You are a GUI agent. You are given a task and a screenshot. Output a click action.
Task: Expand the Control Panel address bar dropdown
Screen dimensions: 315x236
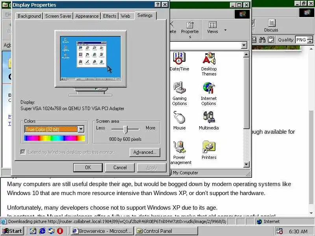[x=244, y=45]
